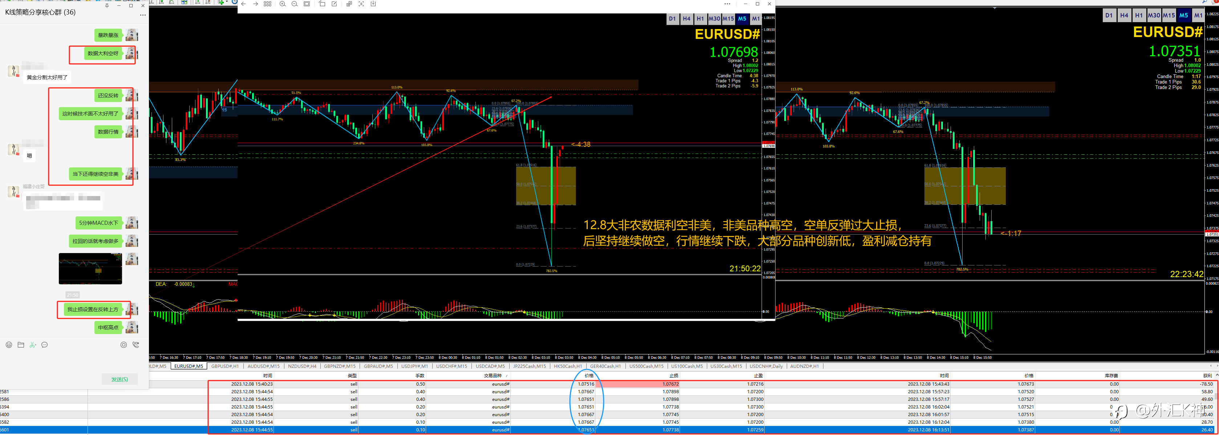This screenshot has height=435, width=1219.
Task: Open the NZDUSD#,H4 chart tab
Action: (302, 366)
